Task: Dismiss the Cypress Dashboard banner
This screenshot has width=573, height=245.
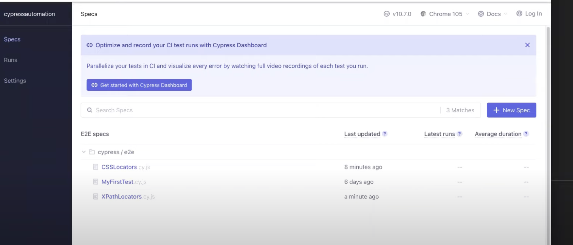Action: 527,45
